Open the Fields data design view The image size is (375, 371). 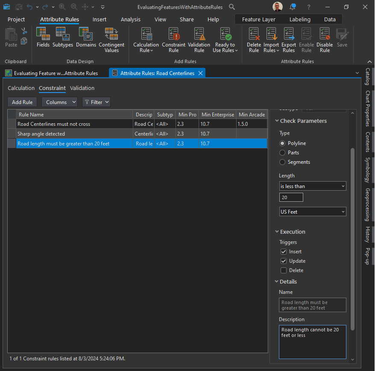43,38
